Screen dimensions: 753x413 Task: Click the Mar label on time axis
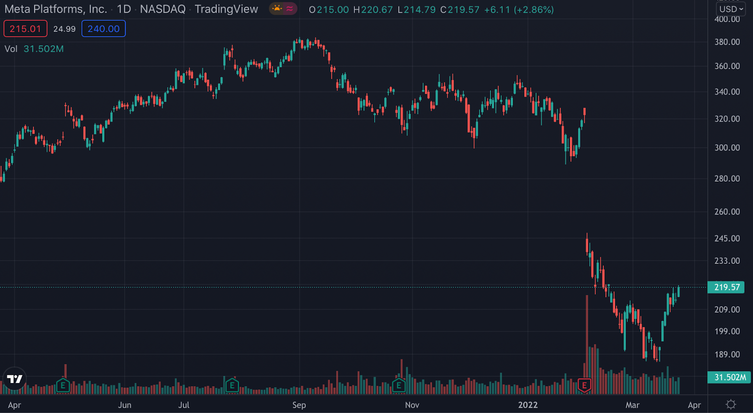point(633,405)
